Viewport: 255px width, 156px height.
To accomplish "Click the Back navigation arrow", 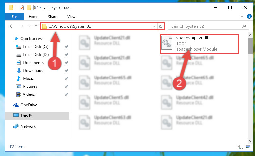I will point(12,26).
